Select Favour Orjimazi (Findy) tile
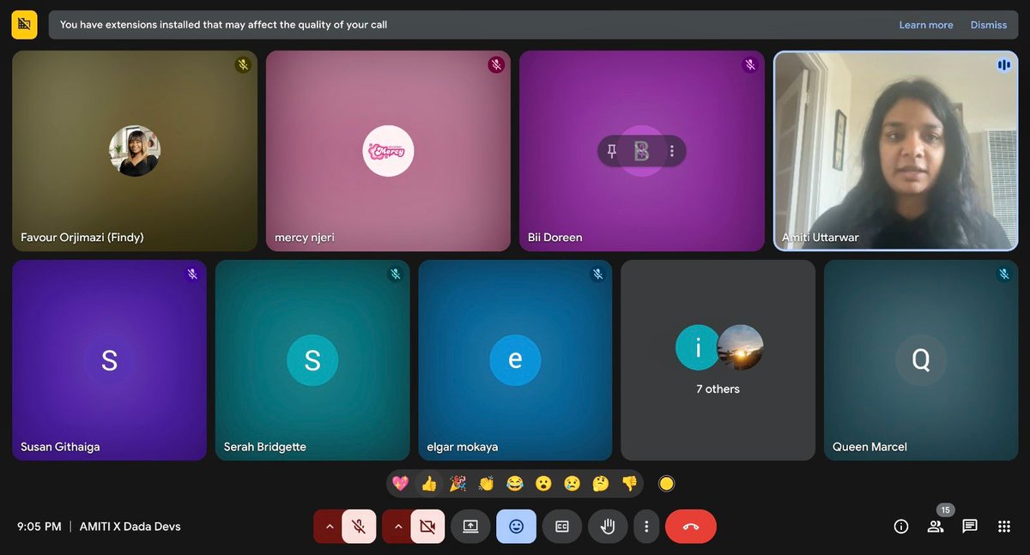Screen dimensions: 1030x555 [135, 151]
